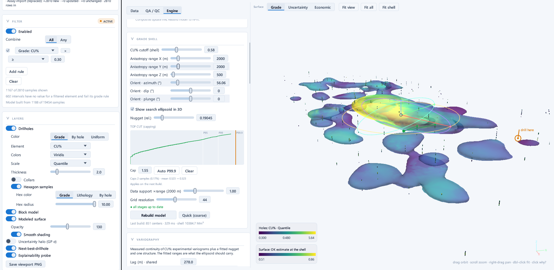Image resolution: width=554 pixels, height=270 pixels.
Task: Click the Anisotropy range Z value field
Action: pyautogui.click(x=220, y=75)
